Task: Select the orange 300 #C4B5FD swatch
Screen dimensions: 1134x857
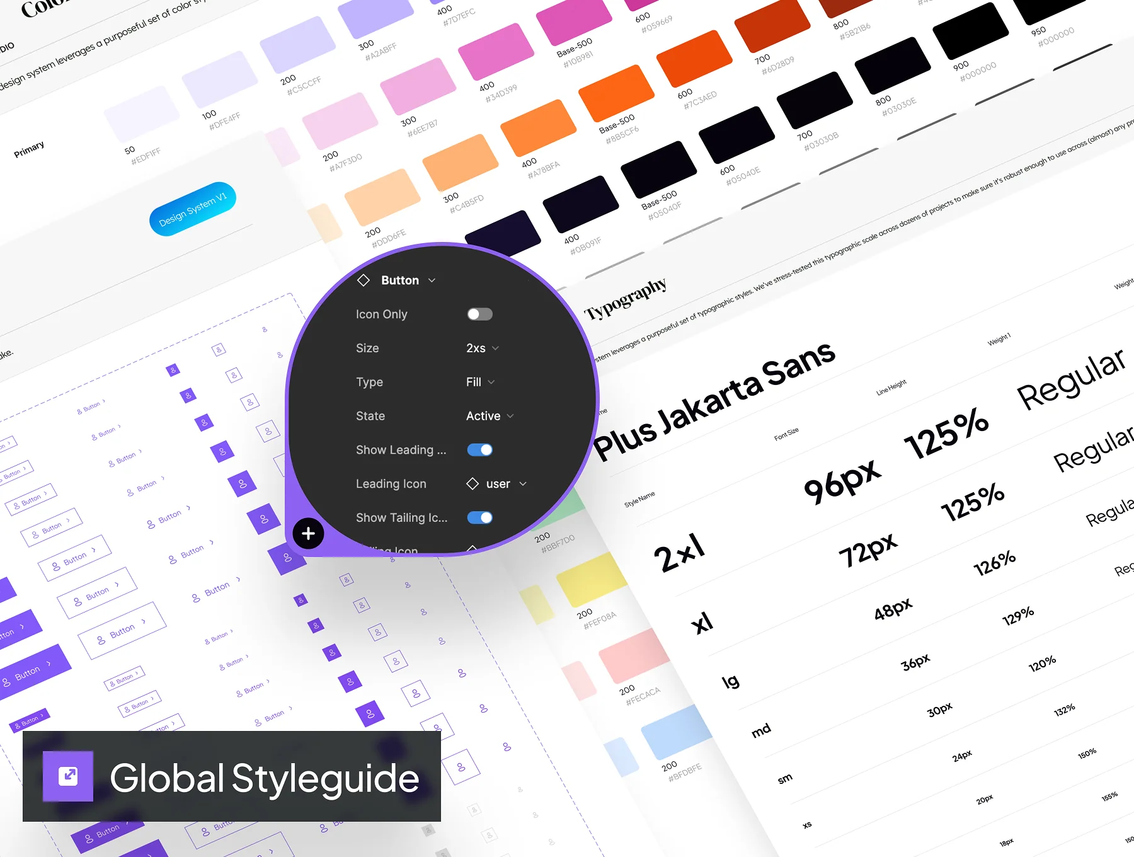Action: (x=461, y=163)
